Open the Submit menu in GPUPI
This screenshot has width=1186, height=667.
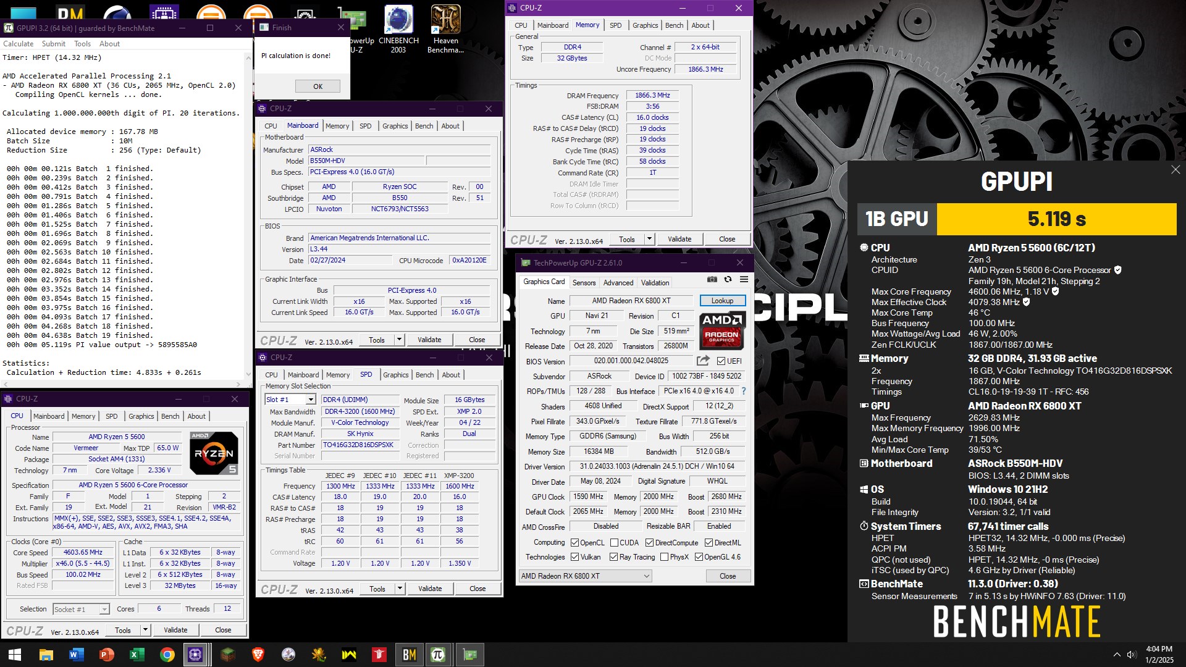(54, 44)
